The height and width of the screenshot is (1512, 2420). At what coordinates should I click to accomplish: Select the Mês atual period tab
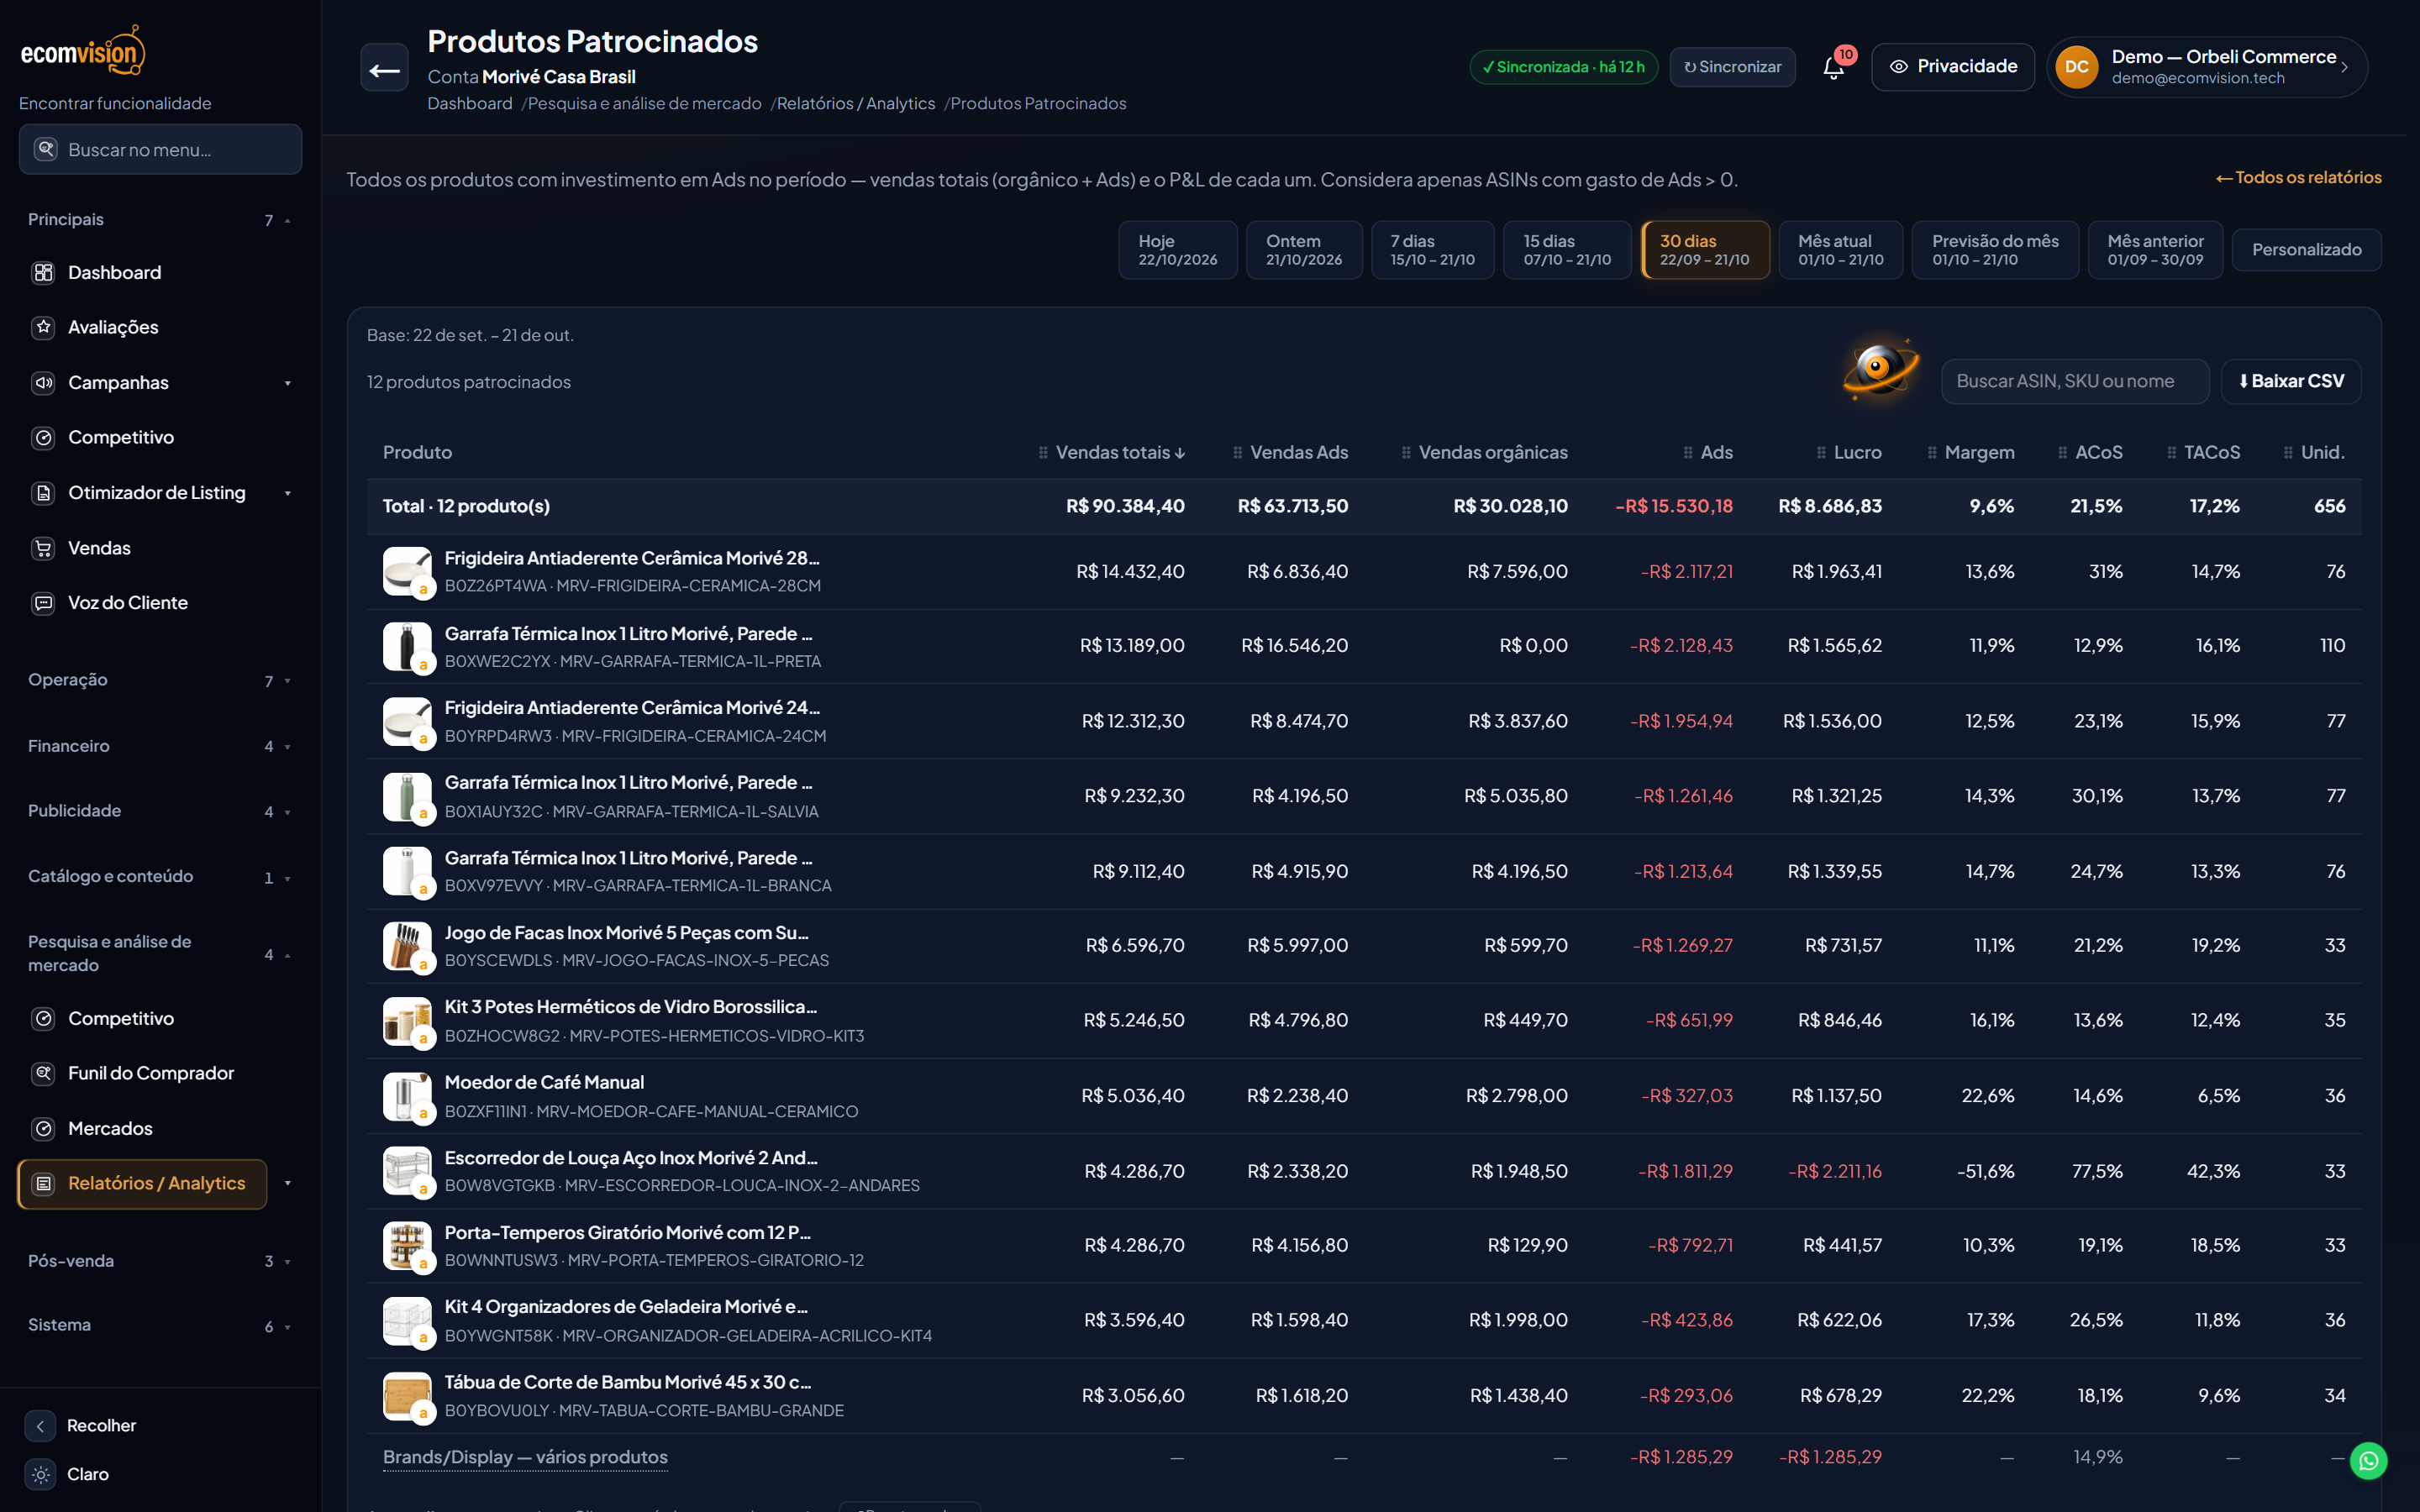(1840, 250)
